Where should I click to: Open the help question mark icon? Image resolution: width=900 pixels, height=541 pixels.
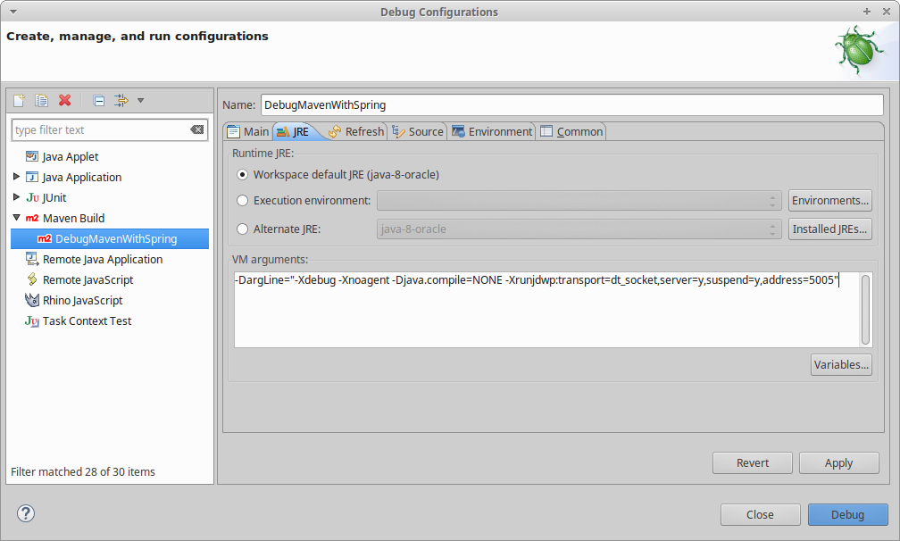(x=26, y=513)
